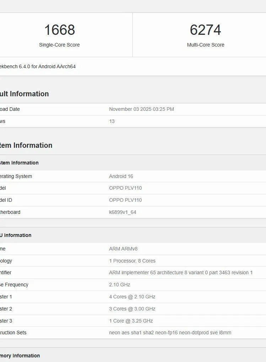Click the motherboard value k6899v1_64

click(x=123, y=212)
